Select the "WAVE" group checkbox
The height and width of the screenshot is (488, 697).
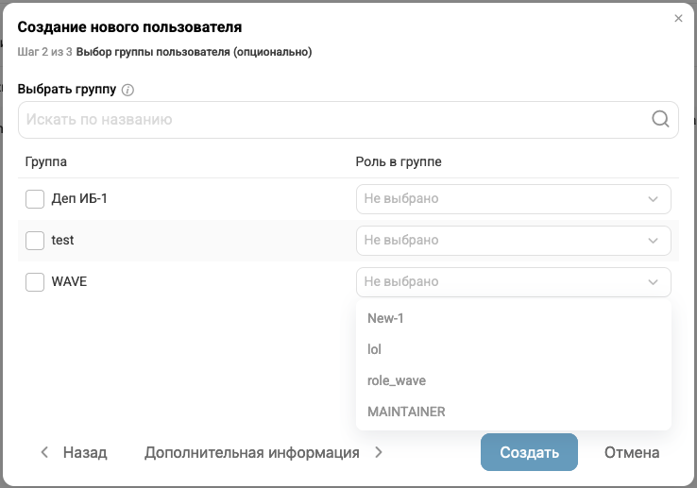tap(35, 281)
